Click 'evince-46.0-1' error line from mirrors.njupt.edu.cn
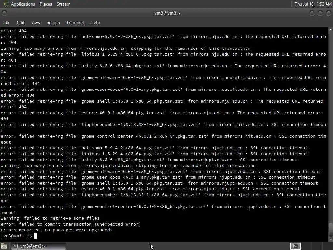The image size is (333, 250). (x=150, y=189)
